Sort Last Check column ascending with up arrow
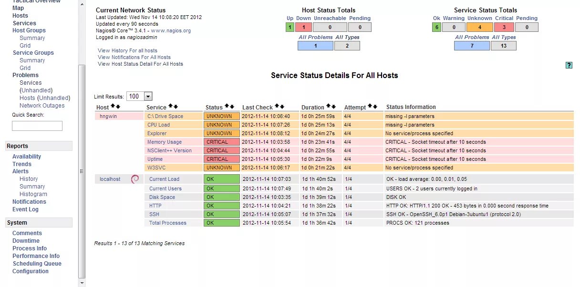580x287 pixels. [x=277, y=107]
